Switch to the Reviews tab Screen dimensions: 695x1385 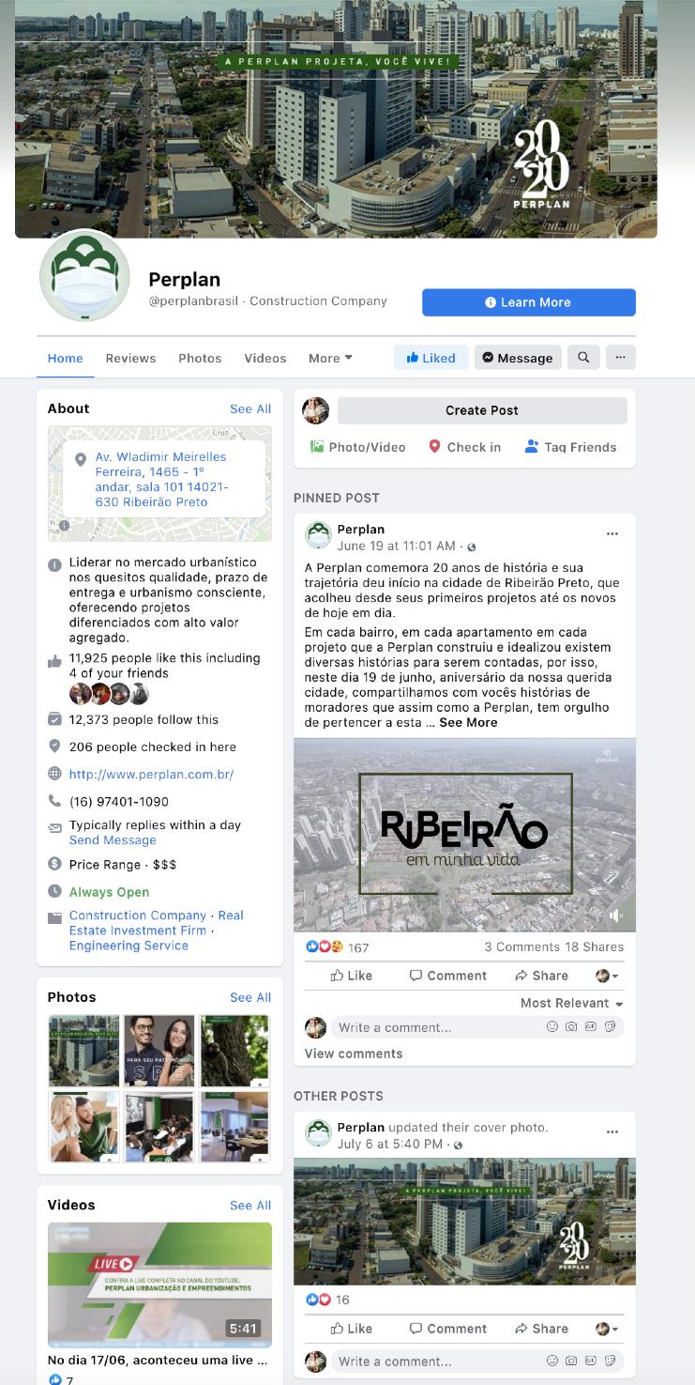130,358
